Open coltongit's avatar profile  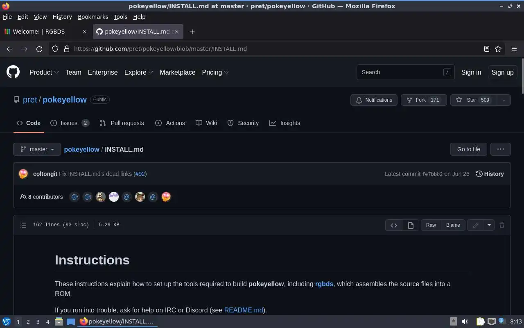click(23, 174)
